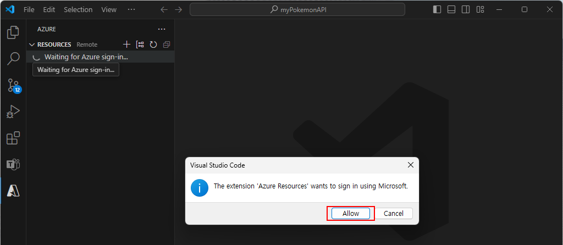563x245 pixels.
Task: Open the Selection menu
Action: click(x=78, y=10)
